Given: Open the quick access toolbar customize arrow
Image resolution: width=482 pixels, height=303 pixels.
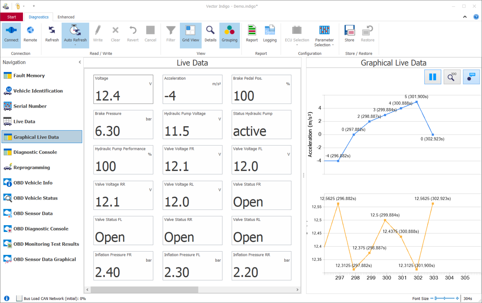Looking at the screenshot, I should click(34, 6).
